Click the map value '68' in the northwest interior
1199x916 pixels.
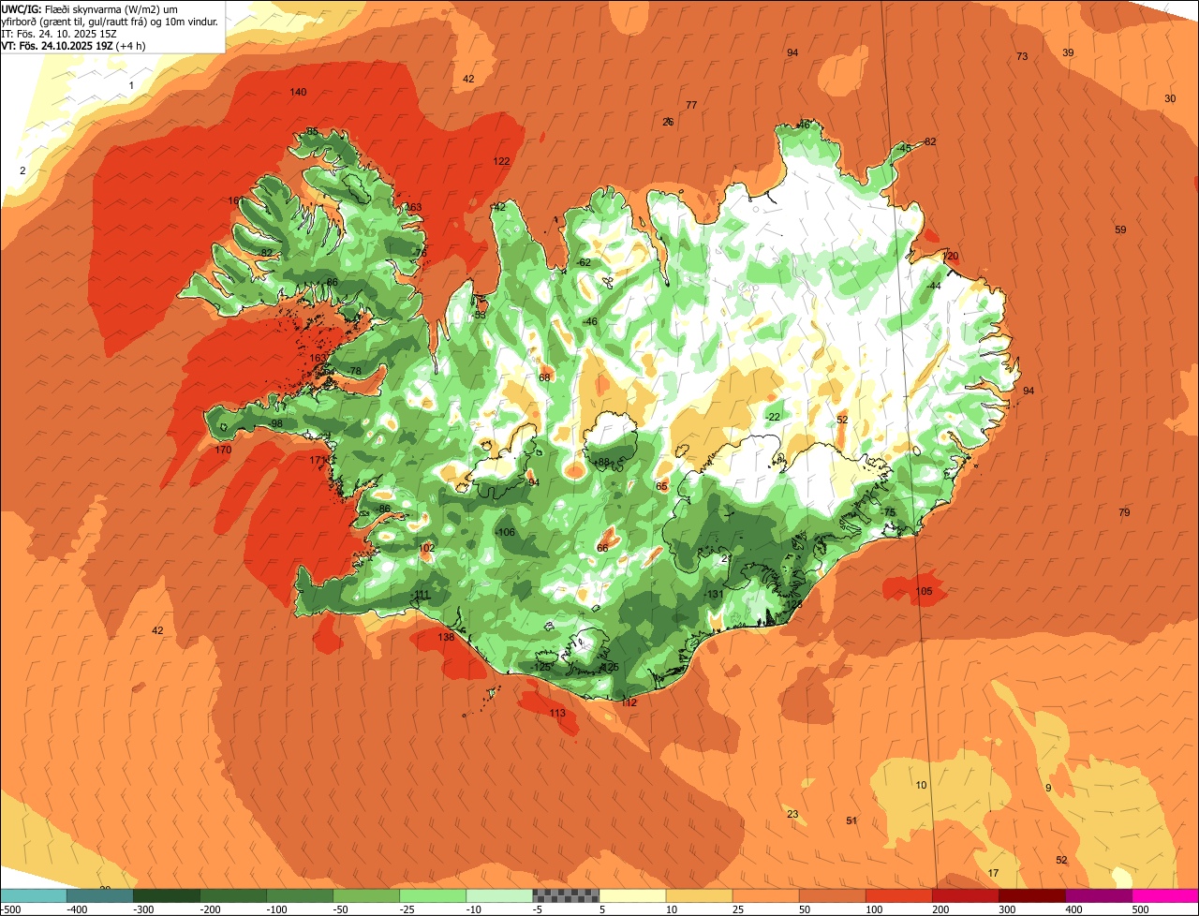pos(544,377)
